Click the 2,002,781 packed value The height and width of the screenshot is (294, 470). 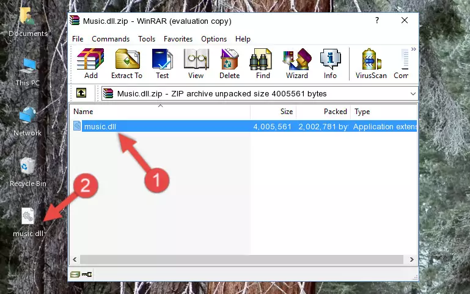click(323, 126)
